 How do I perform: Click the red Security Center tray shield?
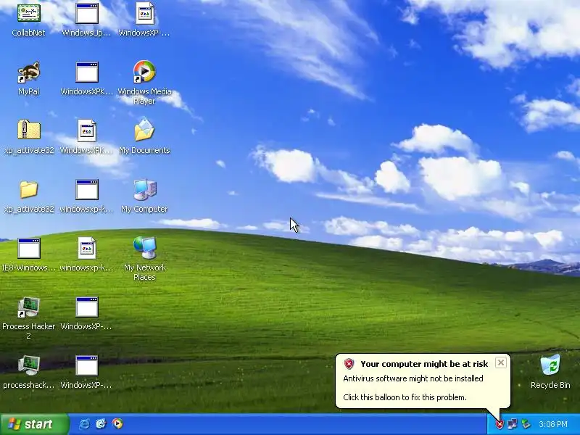point(500,424)
